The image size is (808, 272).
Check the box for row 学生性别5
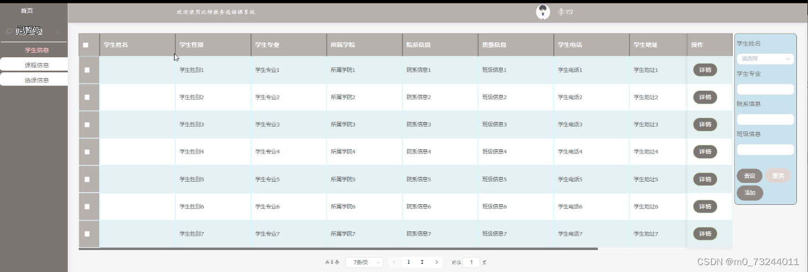click(x=87, y=179)
